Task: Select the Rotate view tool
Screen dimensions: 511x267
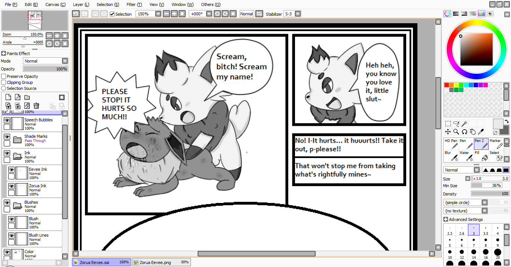Action: [464, 132]
